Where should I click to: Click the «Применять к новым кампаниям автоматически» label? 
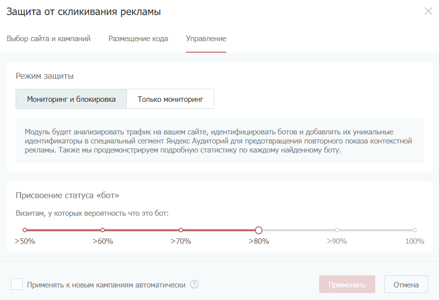tap(106, 285)
